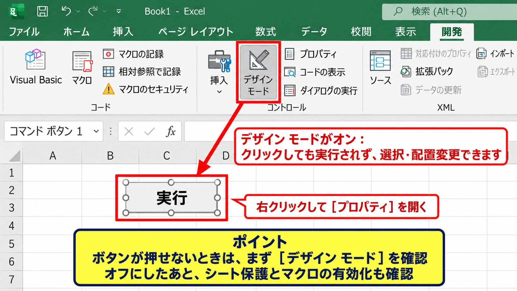517x291 pixels.
Task: Expand the Undo history dropdown
Action: pos(78,11)
